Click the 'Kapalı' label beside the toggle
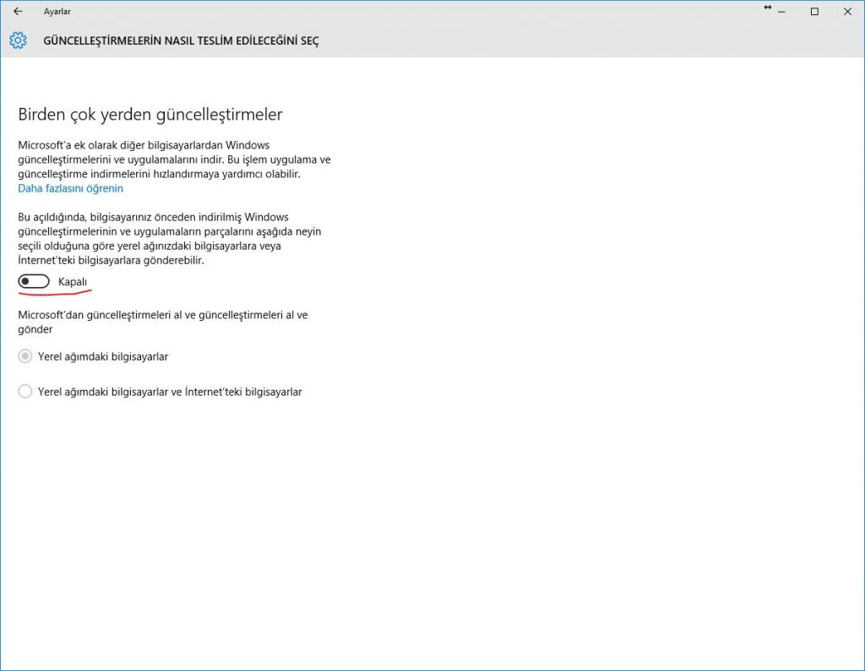Viewport: 865px width, 671px height. pyautogui.click(x=73, y=281)
